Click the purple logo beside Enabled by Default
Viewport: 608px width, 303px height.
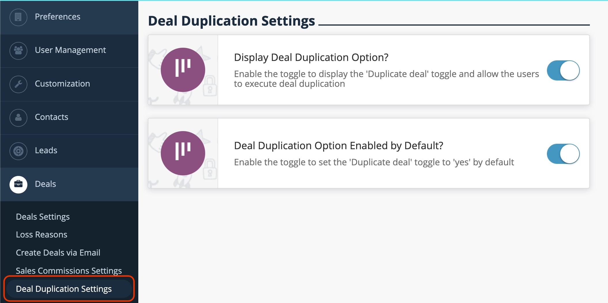click(x=183, y=153)
